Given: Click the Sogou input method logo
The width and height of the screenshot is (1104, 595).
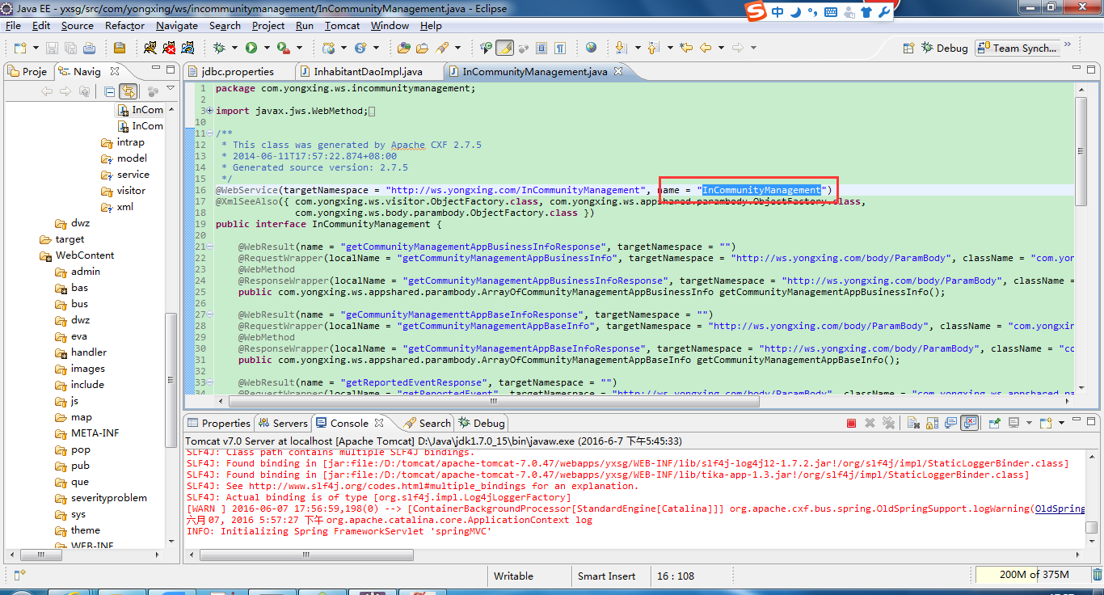Looking at the screenshot, I should [755, 11].
